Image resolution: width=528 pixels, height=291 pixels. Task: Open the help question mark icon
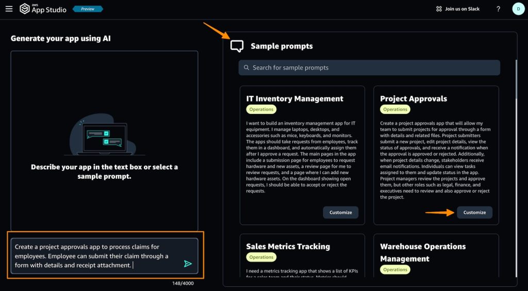pyautogui.click(x=498, y=9)
